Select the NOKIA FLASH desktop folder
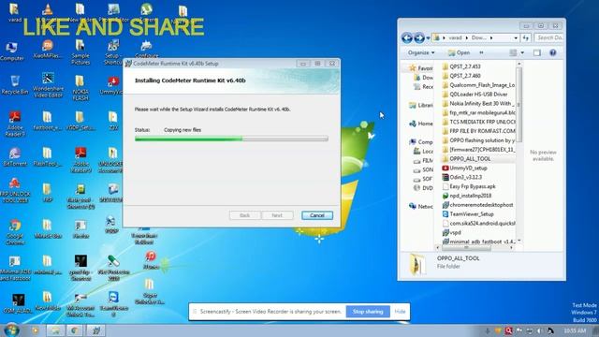This screenshot has width=599, height=337. (x=80, y=87)
